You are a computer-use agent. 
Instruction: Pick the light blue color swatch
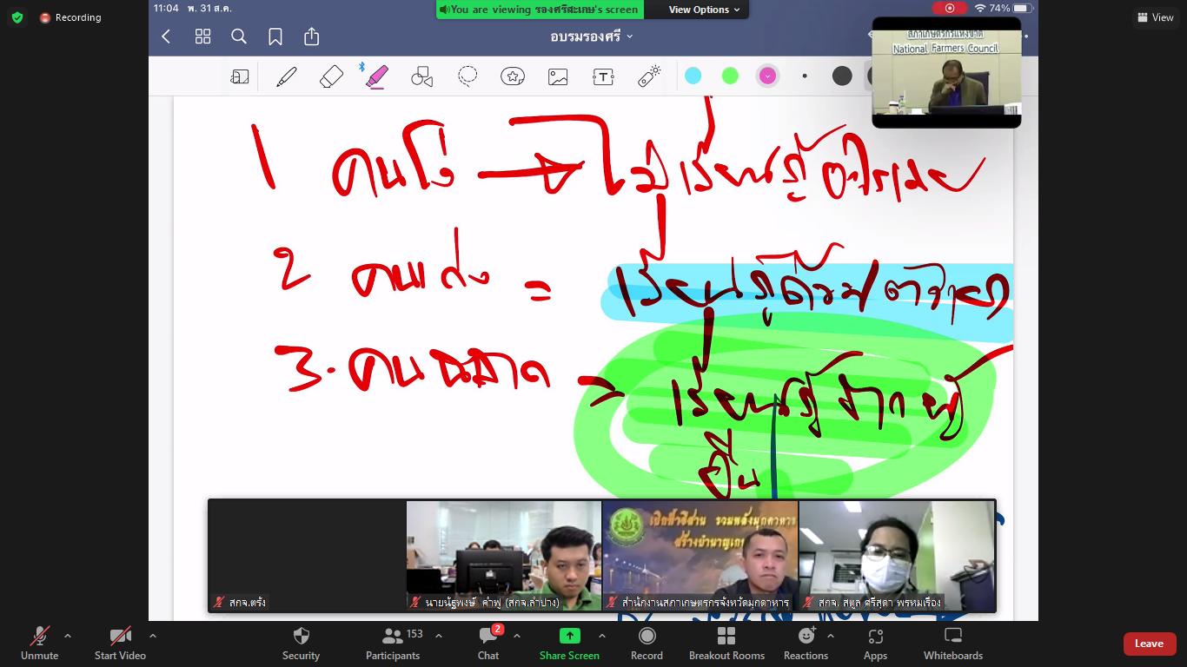click(693, 76)
